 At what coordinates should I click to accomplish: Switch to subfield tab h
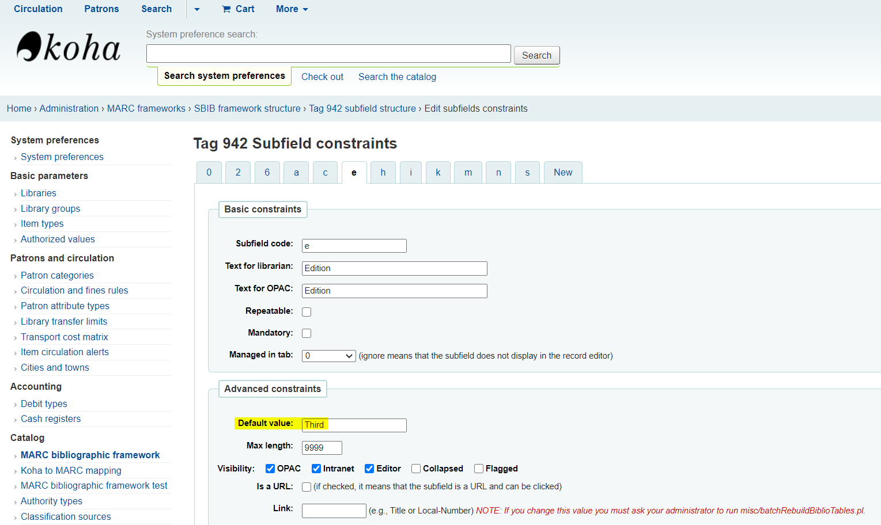coord(383,172)
